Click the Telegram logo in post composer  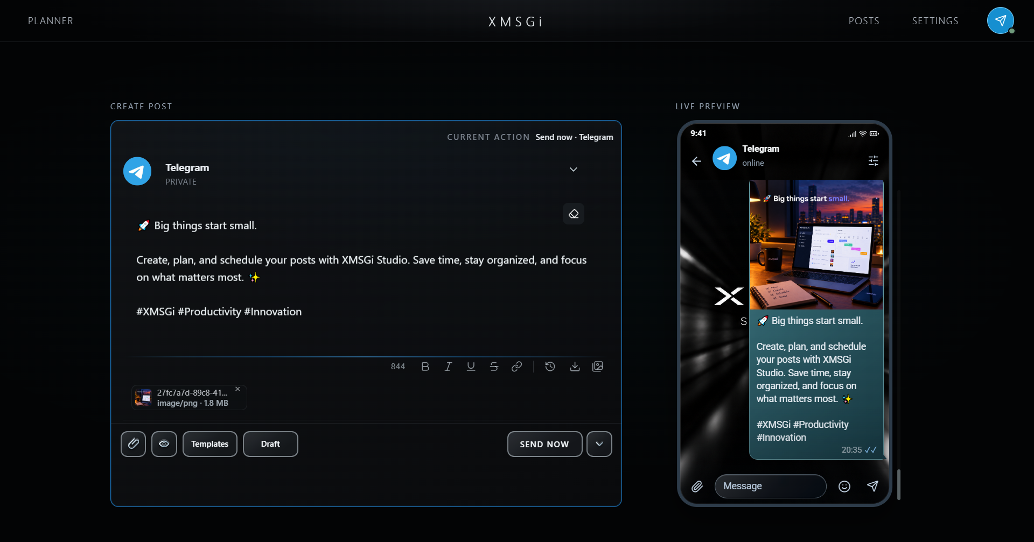137,171
